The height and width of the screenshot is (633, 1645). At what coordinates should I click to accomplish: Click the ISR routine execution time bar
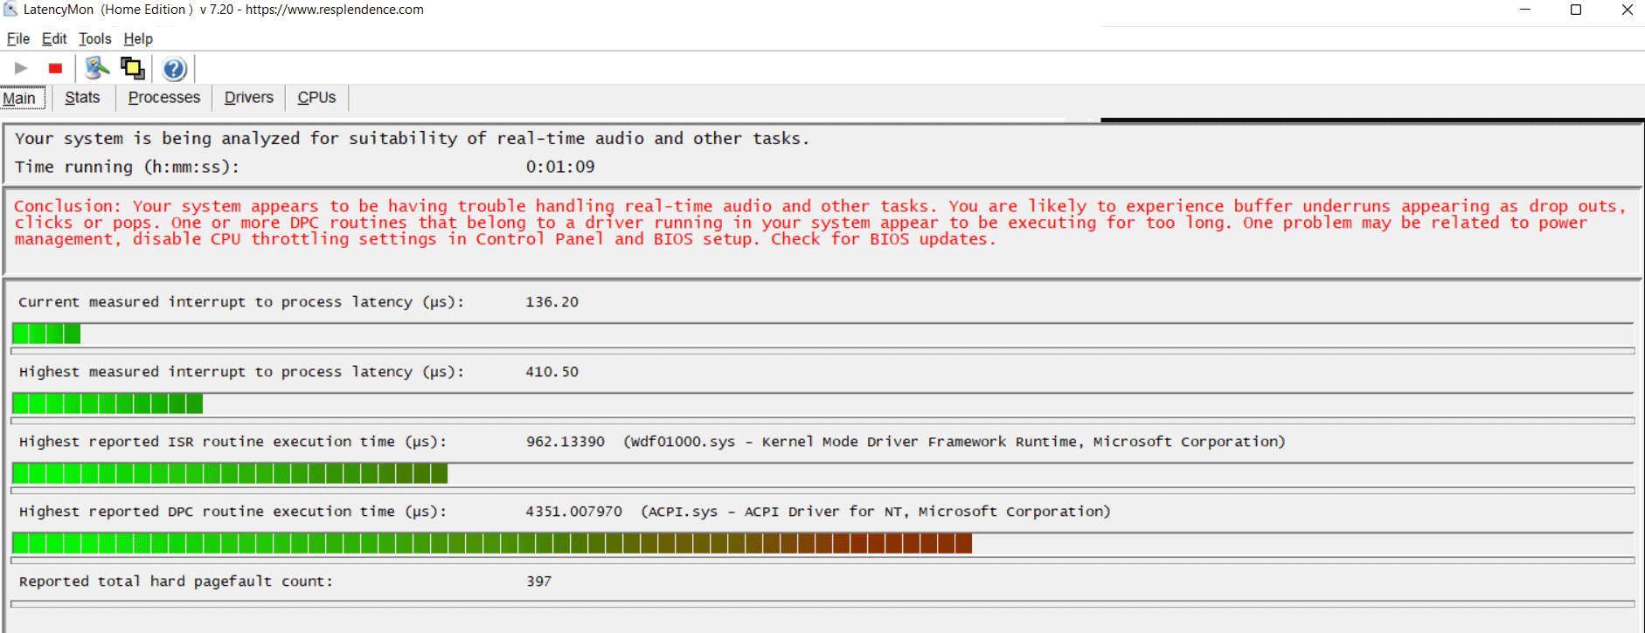point(230,473)
